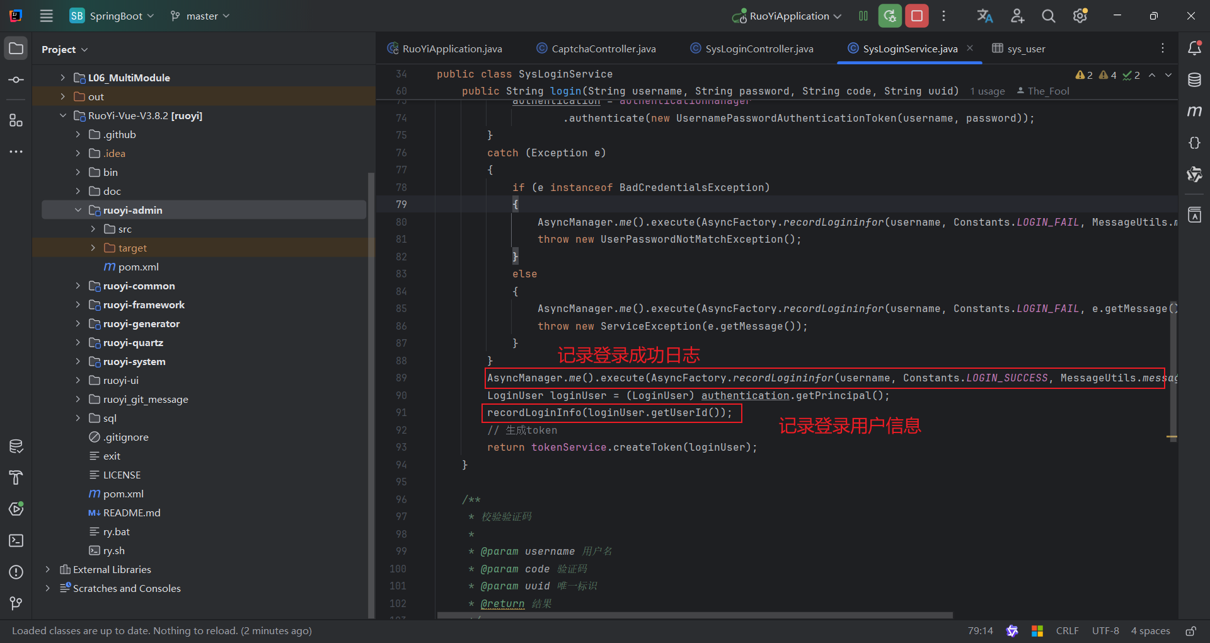The image size is (1210, 643).
Task: Show more run actions (three dots)
Action: pyautogui.click(x=943, y=16)
